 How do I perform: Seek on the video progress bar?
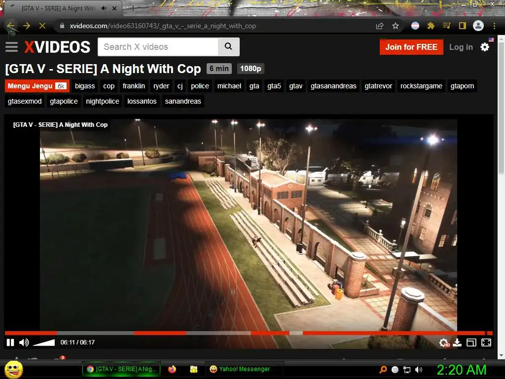pos(249,333)
